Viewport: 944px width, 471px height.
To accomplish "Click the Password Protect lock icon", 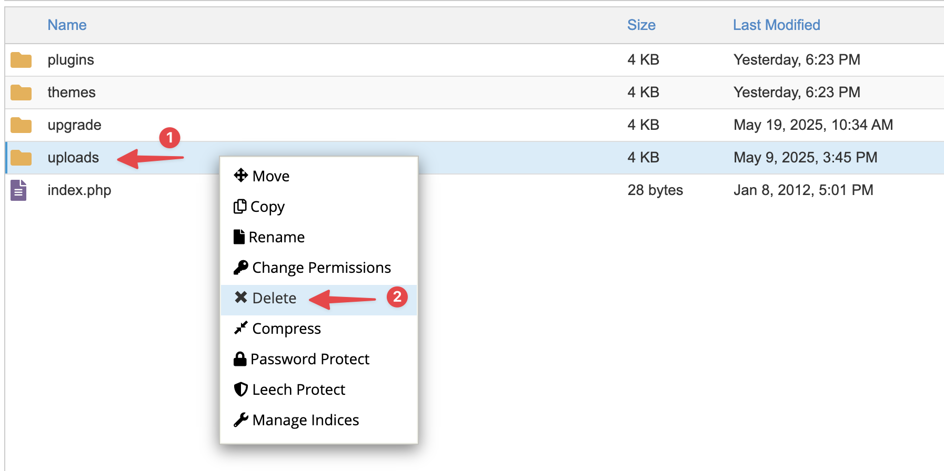I will (x=240, y=359).
